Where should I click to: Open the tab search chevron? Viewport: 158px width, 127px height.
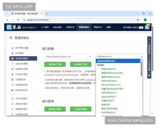[7, 13]
